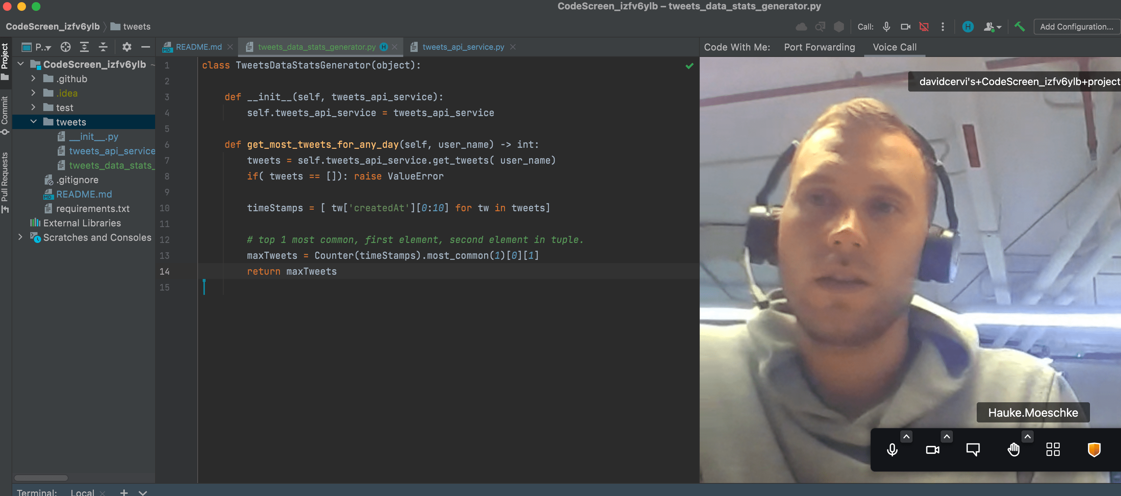Open the Port Forwarding tab
This screenshot has height=496, width=1121.
point(819,47)
